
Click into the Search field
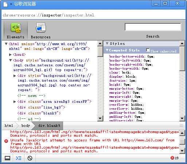(153, 27)
